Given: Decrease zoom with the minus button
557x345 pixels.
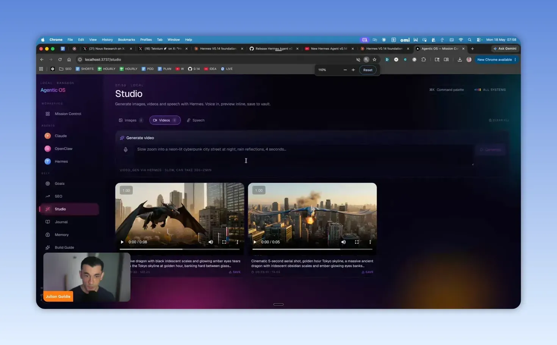Looking at the screenshot, I should coord(345,70).
